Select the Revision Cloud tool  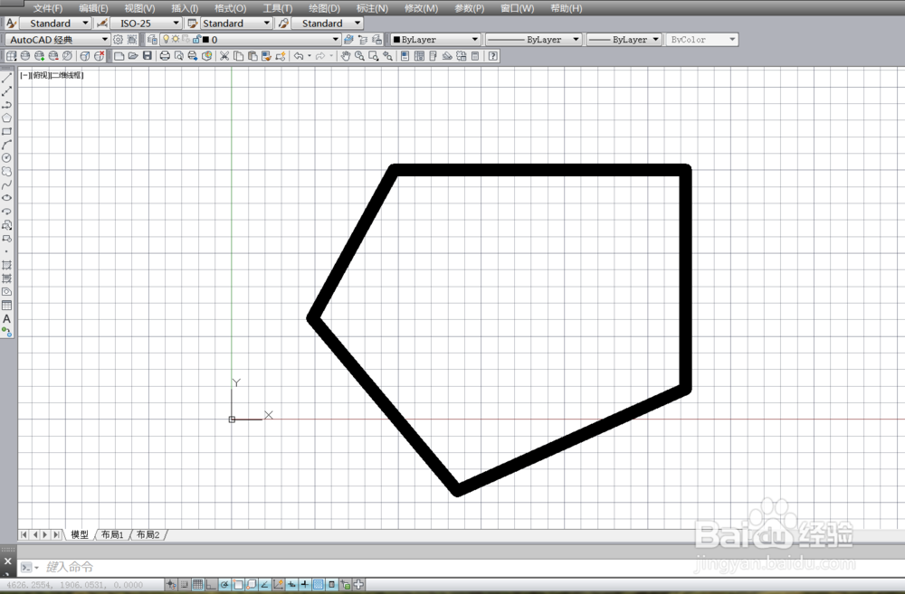[x=7, y=172]
